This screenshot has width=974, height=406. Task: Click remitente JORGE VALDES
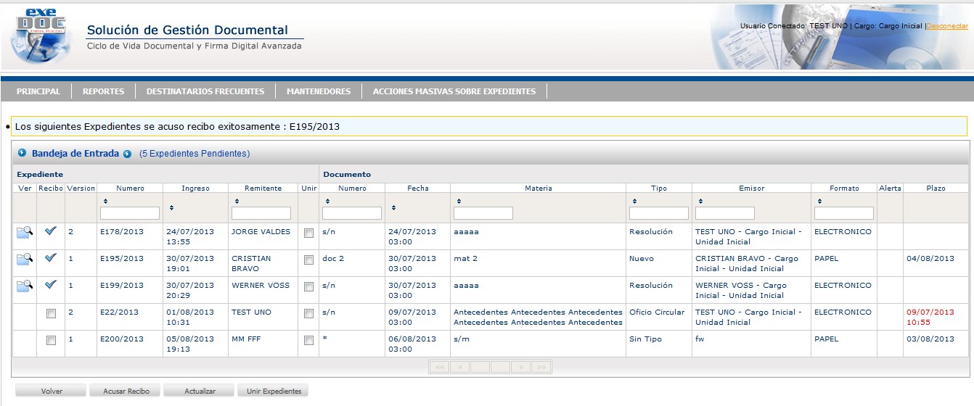[x=261, y=232]
